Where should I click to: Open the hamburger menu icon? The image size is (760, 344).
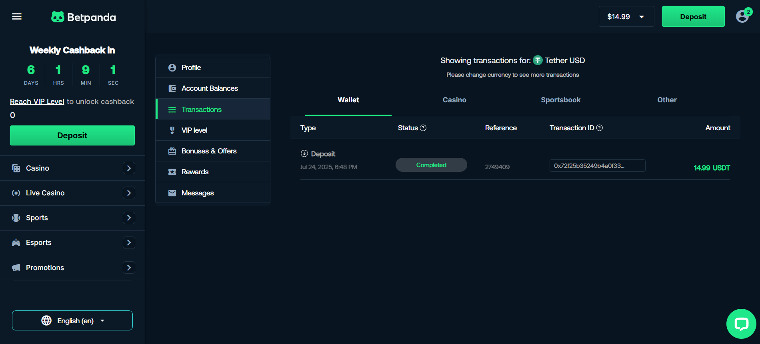17,16
